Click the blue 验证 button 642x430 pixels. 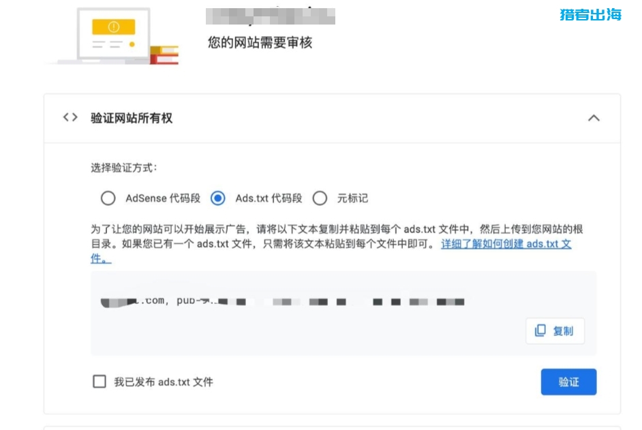[568, 382]
